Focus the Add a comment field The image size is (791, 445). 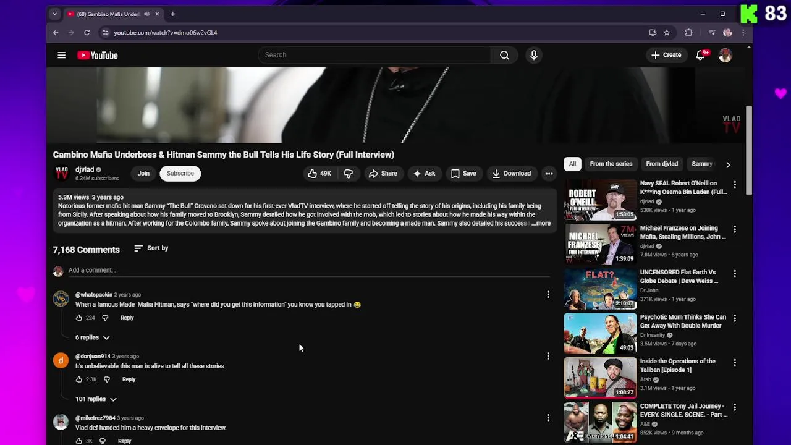click(308, 270)
